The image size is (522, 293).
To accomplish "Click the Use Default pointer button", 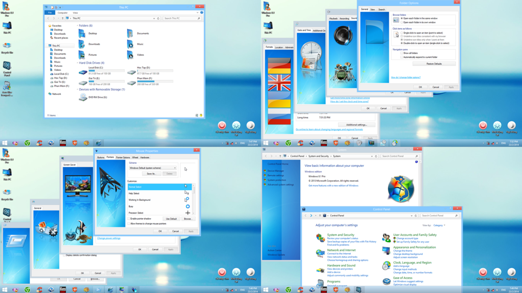I will (171, 219).
